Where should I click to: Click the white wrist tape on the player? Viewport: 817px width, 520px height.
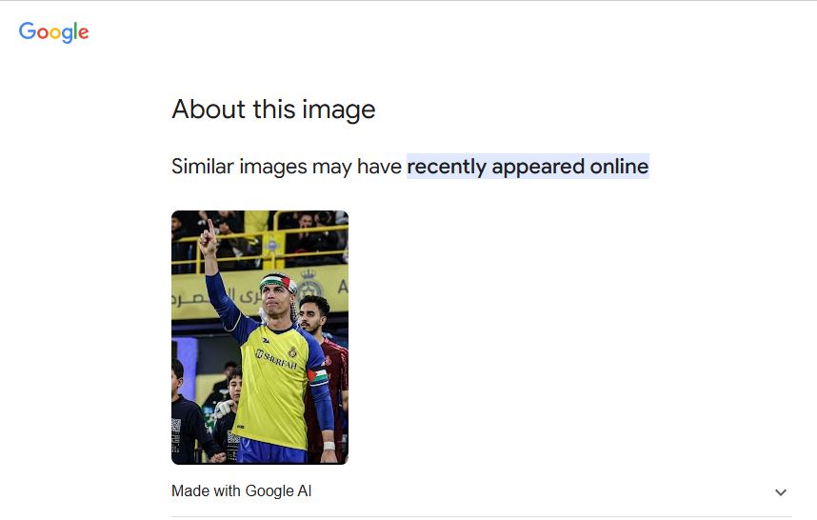click(x=329, y=446)
